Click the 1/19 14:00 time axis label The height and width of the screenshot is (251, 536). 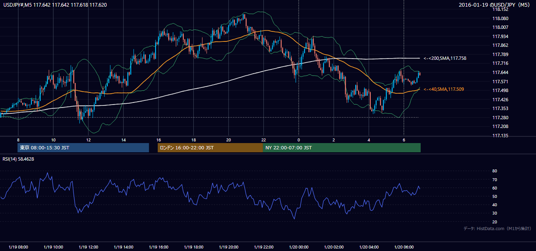123,247
